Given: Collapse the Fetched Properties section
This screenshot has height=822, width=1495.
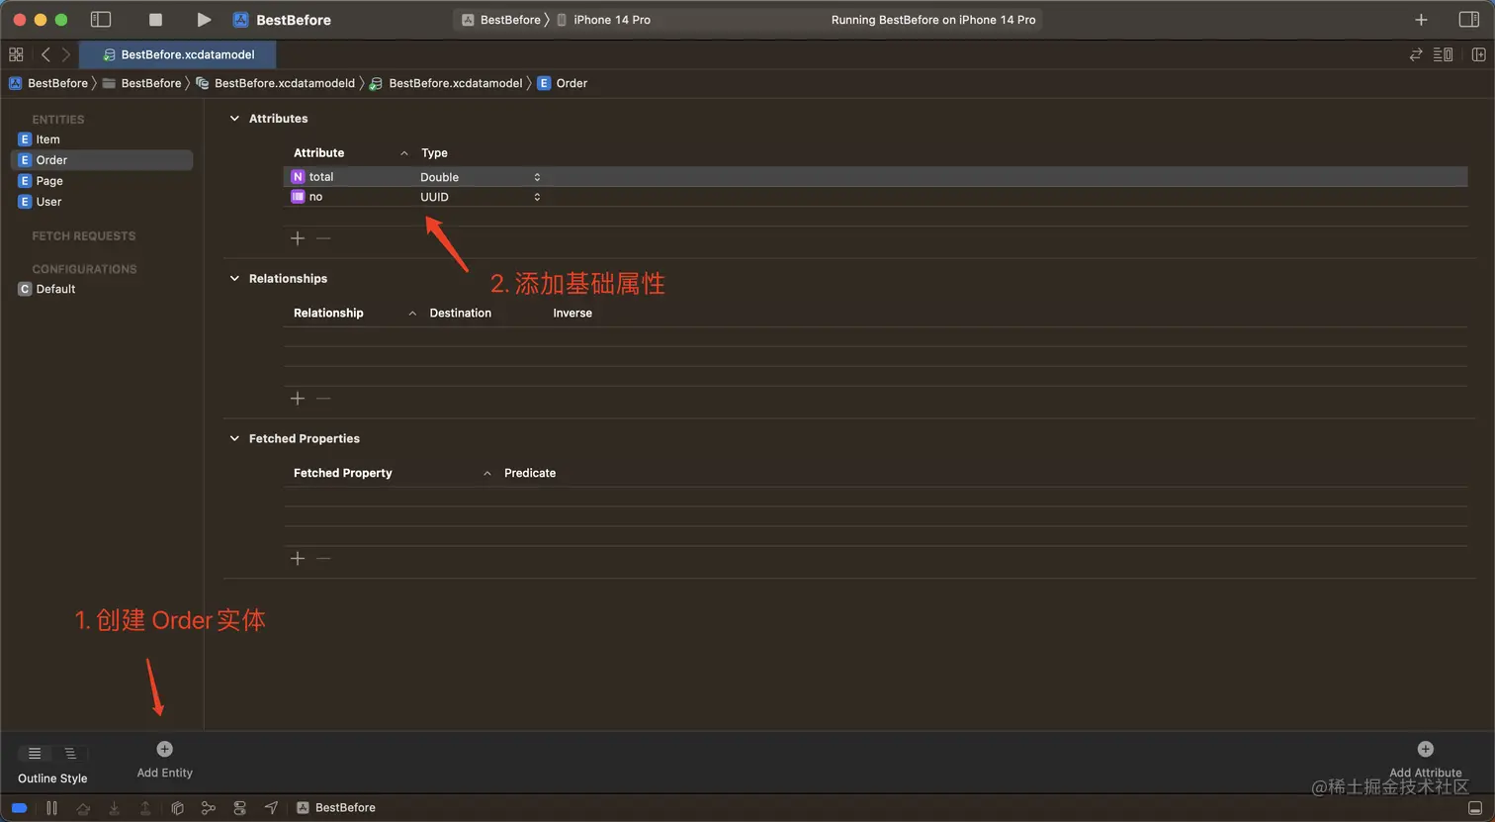Looking at the screenshot, I should [234, 439].
